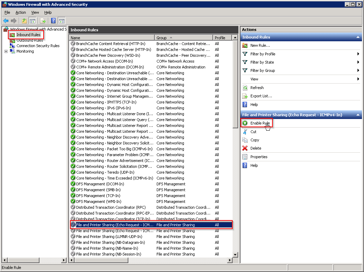
Task: Click the grey disabled icon of BranchCache Content Retrieval
Action: pyautogui.click(x=73, y=44)
